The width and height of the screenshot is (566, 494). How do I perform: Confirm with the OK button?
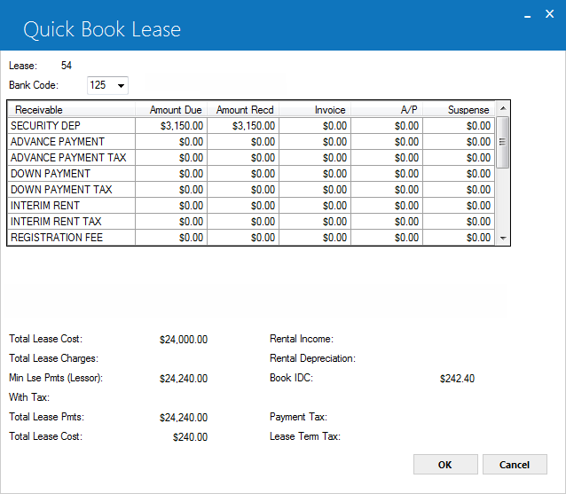coord(445,465)
